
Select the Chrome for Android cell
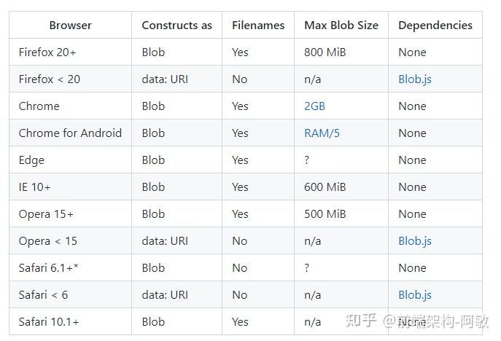70,133
